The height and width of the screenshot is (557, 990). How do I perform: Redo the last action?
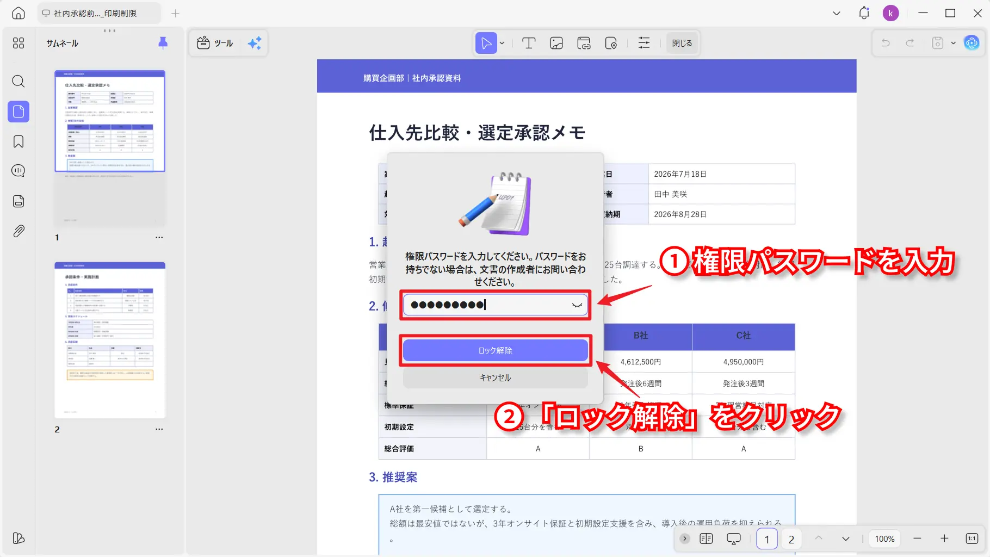coord(910,43)
